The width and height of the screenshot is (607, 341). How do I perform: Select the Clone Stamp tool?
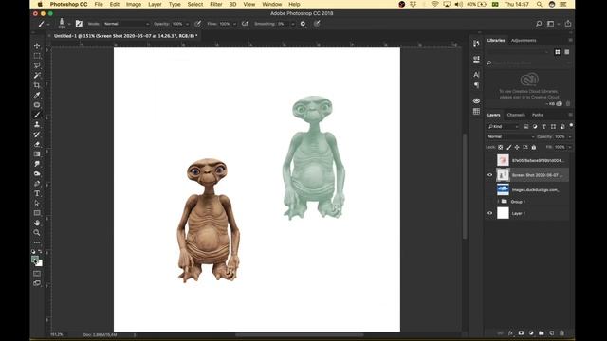[x=37, y=124]
